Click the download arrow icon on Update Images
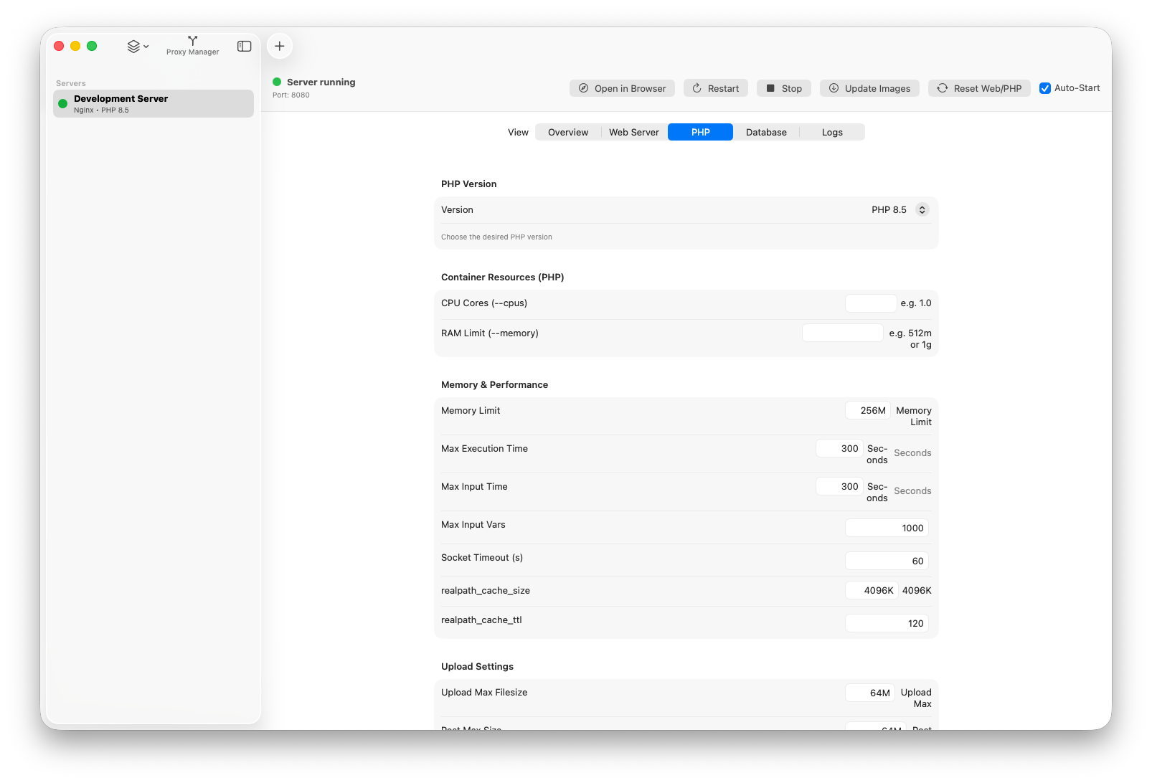Image resolution: width=1152 pixels, height=783 pixels. (834, 87)
